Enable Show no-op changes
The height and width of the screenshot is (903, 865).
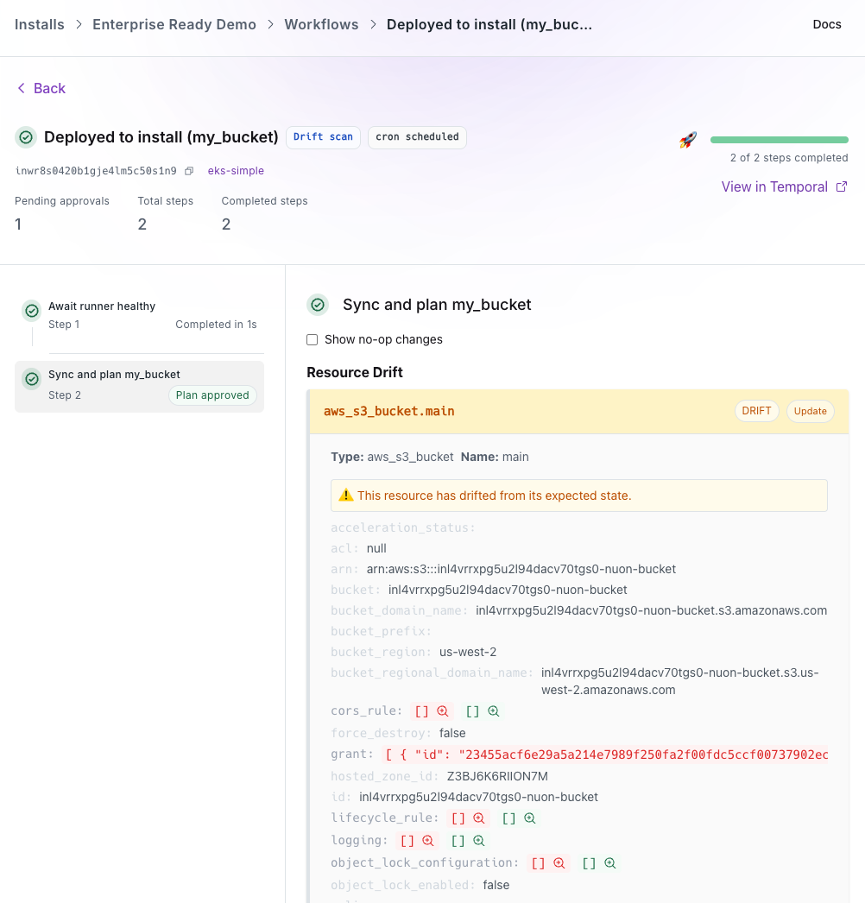[x=312, y=339]
